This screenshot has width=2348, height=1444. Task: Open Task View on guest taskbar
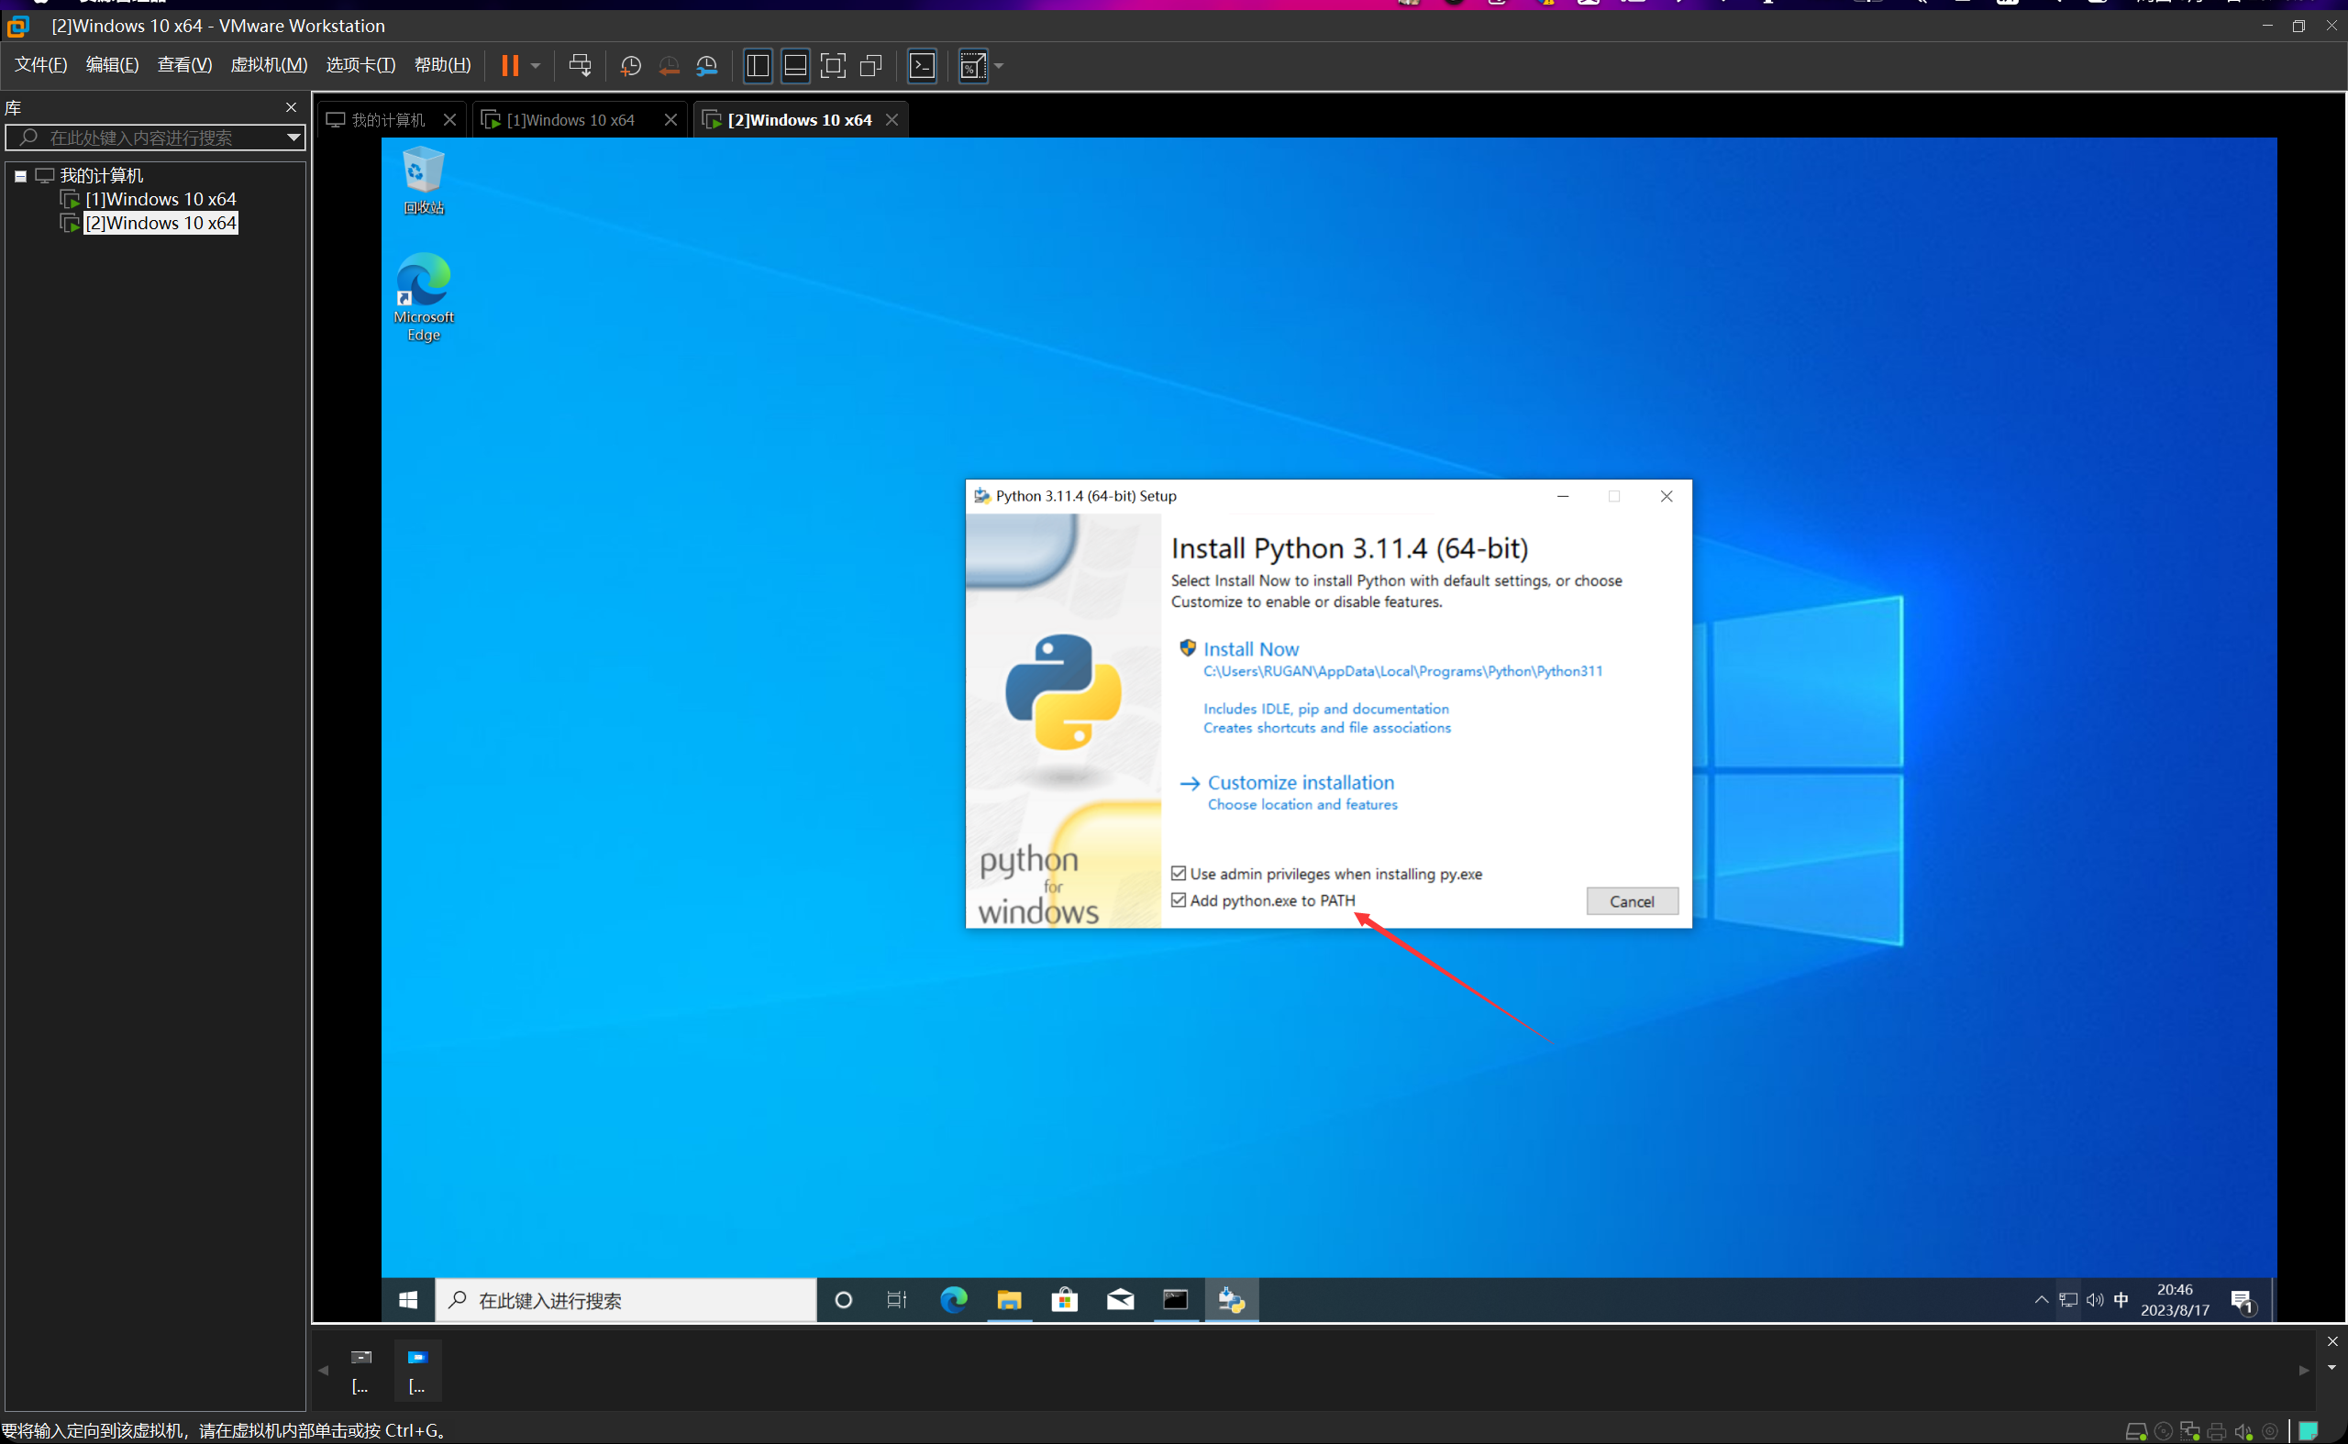897,1300
